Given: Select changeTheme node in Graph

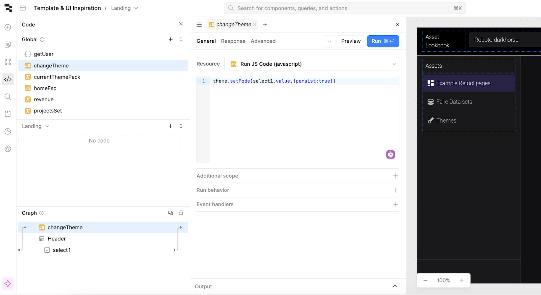Looking at the screenshot, I should (x=103, y=228).
